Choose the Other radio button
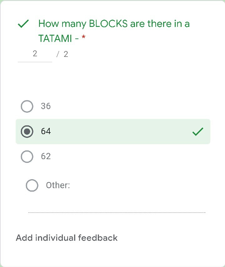 tap(32, 185)
